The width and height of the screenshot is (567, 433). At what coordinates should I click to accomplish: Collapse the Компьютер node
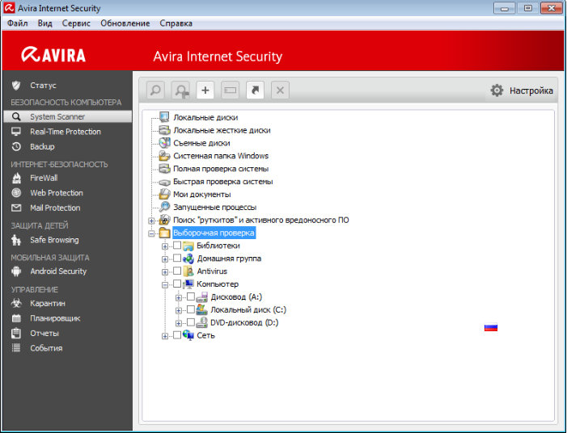click(x=165, y=285)
